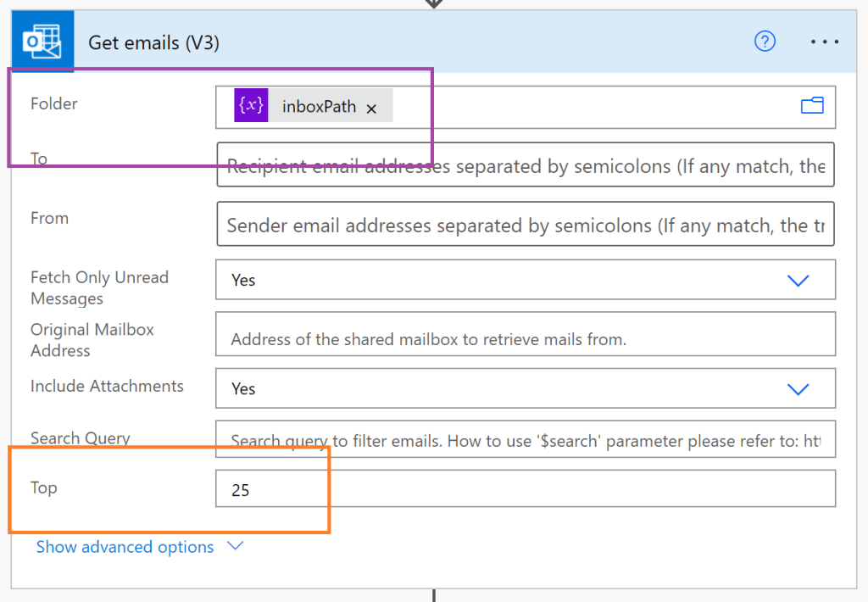Viewport: 868px width, 602px height.
Task: Open the ellipsis menu for Get emails
Action: [824, 42]
